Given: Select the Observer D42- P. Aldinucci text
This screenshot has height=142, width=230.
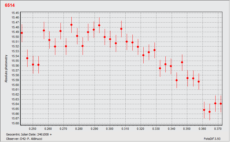Looking at the screenshot, I should (x=24, y=138).
